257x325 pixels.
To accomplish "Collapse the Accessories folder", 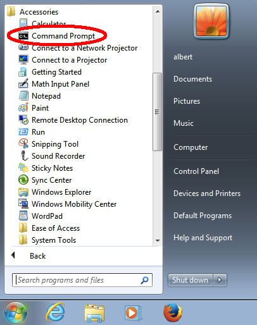I will [x=33, y=12].
